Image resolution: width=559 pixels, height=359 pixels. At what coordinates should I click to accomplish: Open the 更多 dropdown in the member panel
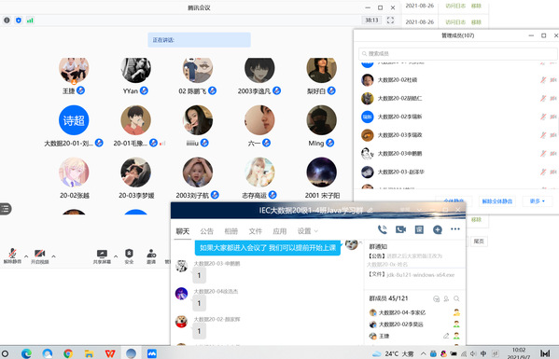(538, 201)
